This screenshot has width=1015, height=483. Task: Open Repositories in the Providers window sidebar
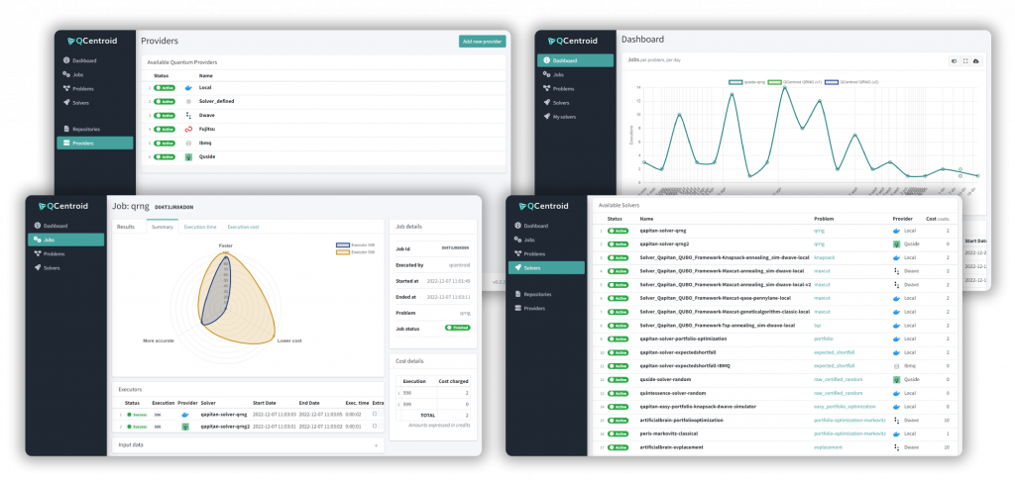coord(87,129)
